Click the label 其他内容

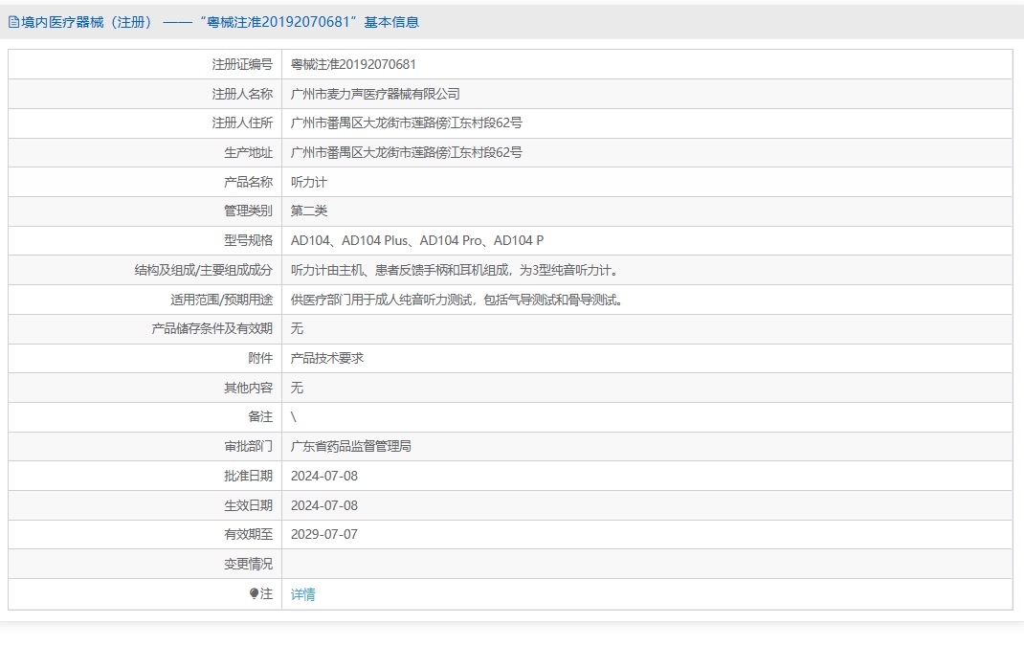[248, 388]
